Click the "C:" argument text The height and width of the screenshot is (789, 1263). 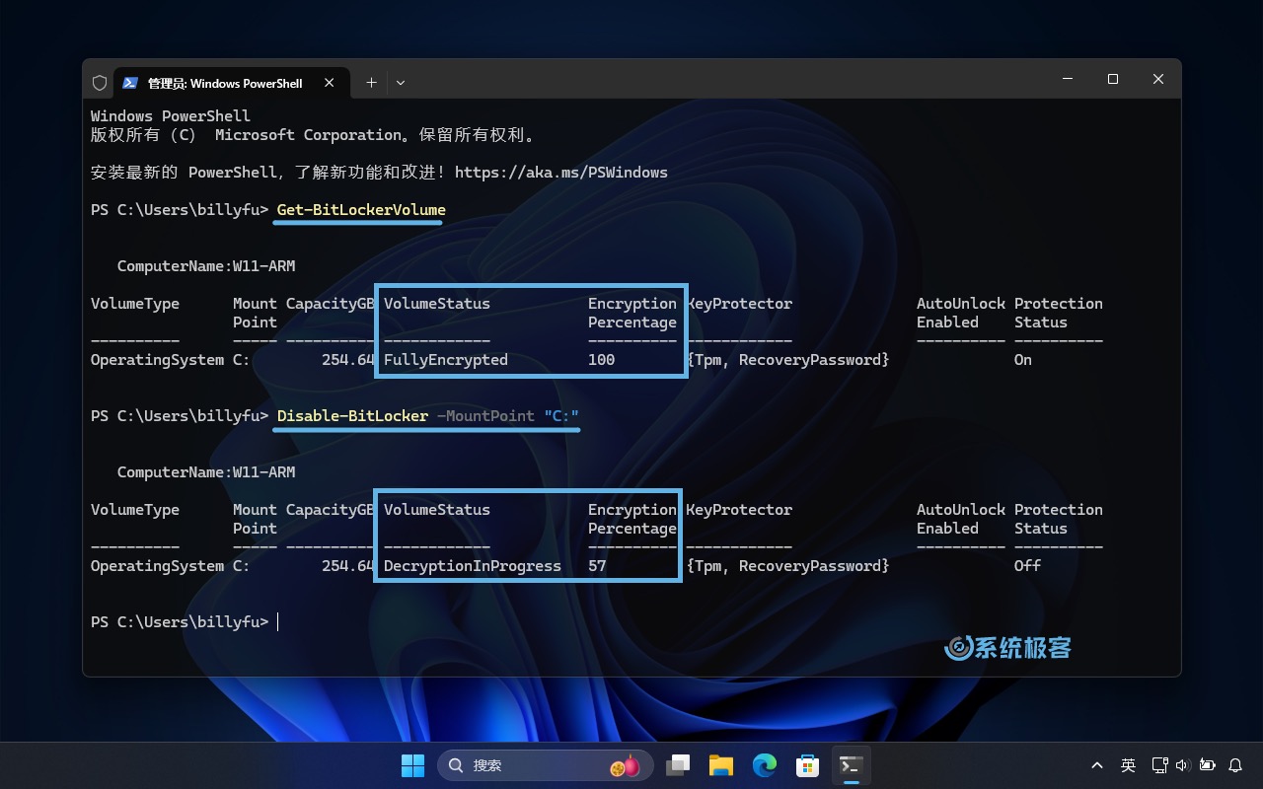coord(561,416)
